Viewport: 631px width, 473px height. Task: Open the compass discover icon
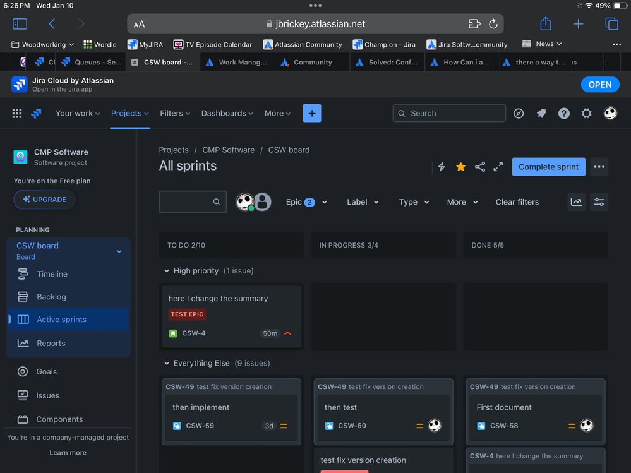point(519,114)
